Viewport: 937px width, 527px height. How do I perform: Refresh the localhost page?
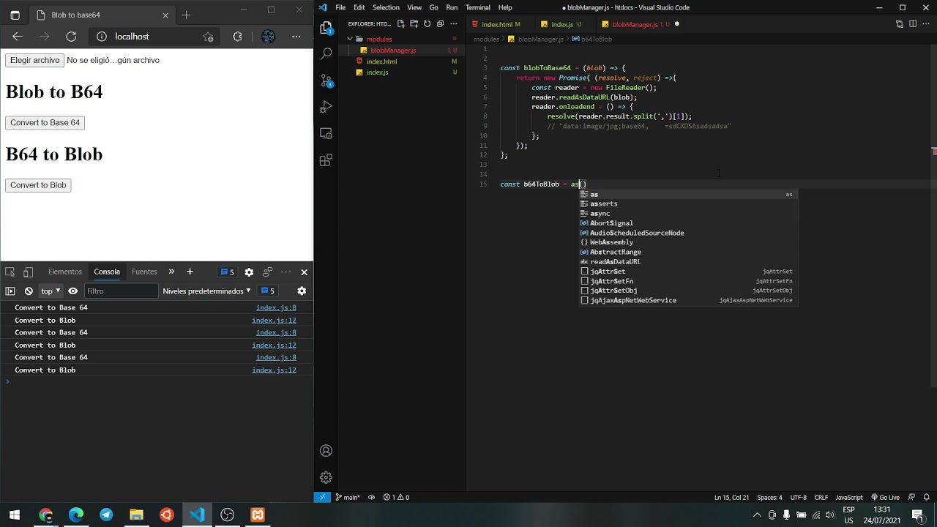click(71, 37)
